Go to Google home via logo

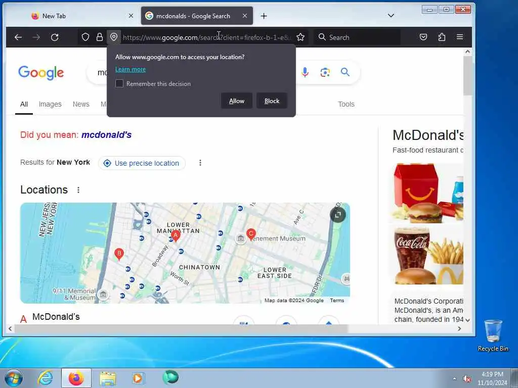(41, 73)
